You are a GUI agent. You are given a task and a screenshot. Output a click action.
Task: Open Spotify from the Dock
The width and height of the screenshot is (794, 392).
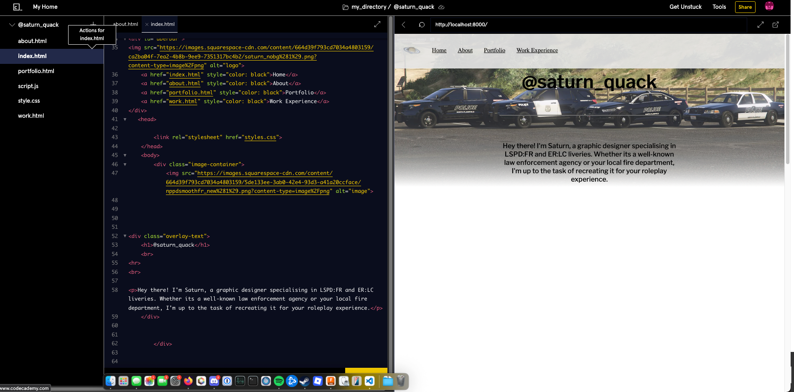(279, 381)
